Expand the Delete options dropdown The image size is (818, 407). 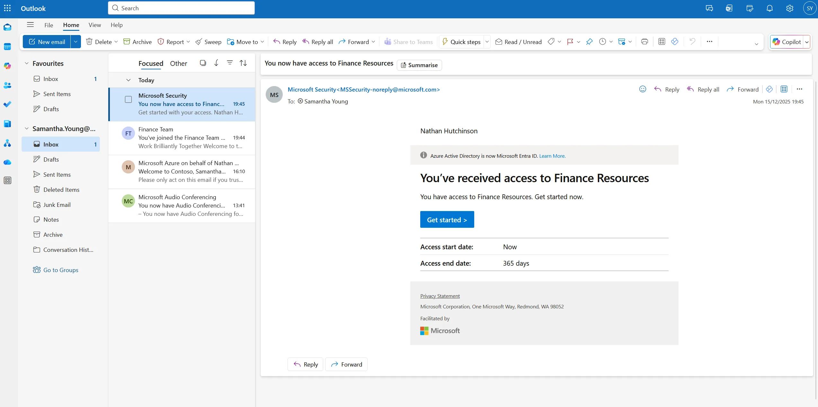click(116, 42)
